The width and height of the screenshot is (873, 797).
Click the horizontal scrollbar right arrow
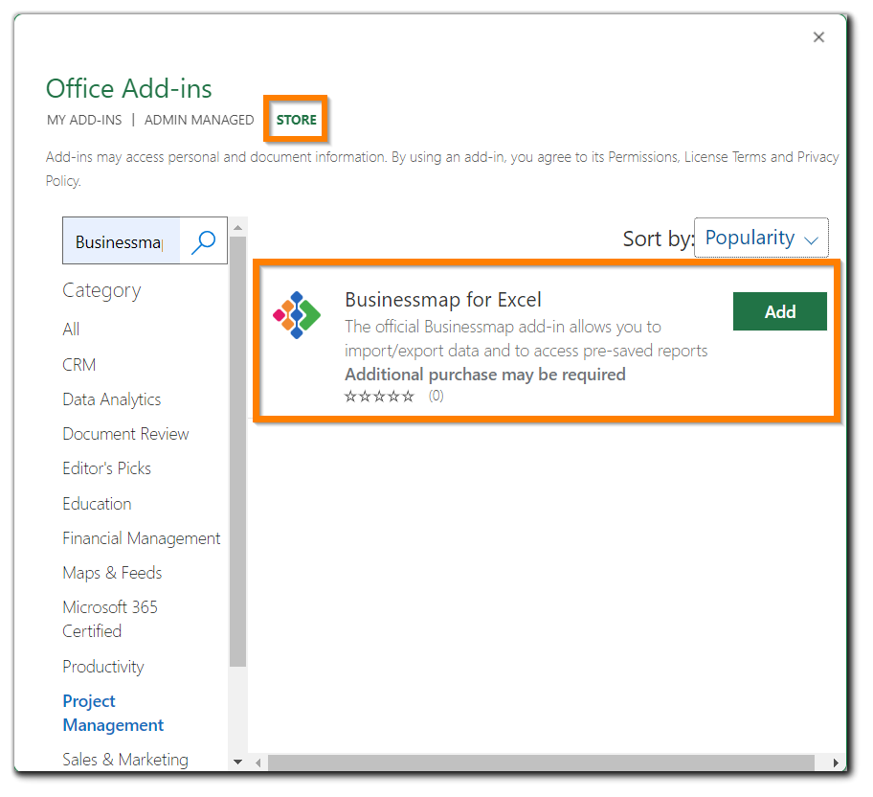[x=835, y=763]
